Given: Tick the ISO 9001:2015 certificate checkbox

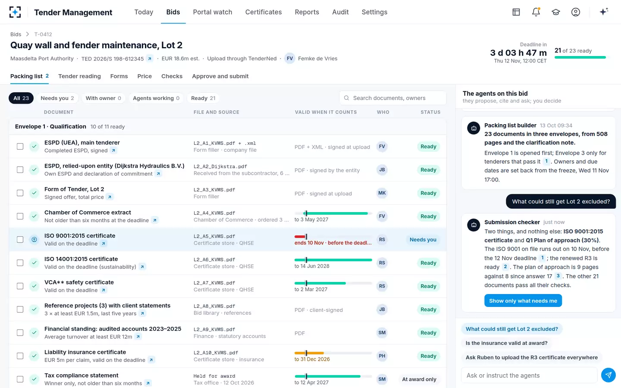Looking at the screenshot, I should [20, 240].
